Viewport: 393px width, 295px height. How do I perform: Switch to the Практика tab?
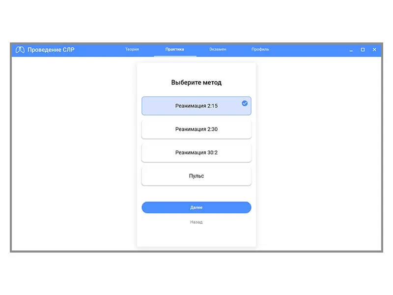[175, 49]
